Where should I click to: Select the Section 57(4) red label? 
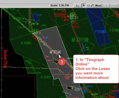coord(6,59)
